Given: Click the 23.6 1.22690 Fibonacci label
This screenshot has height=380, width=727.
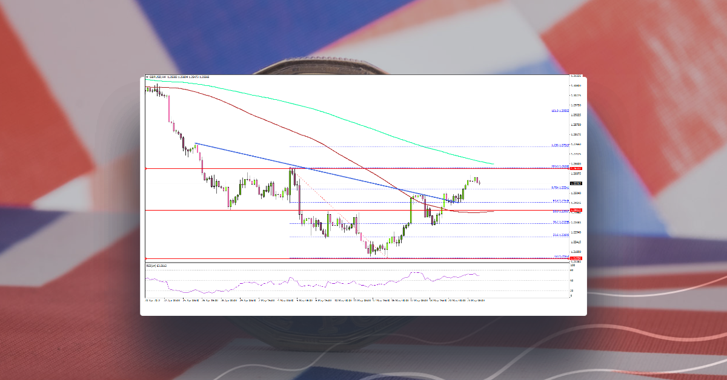Looking at the screenshot, I should click(x=560, y=235).
